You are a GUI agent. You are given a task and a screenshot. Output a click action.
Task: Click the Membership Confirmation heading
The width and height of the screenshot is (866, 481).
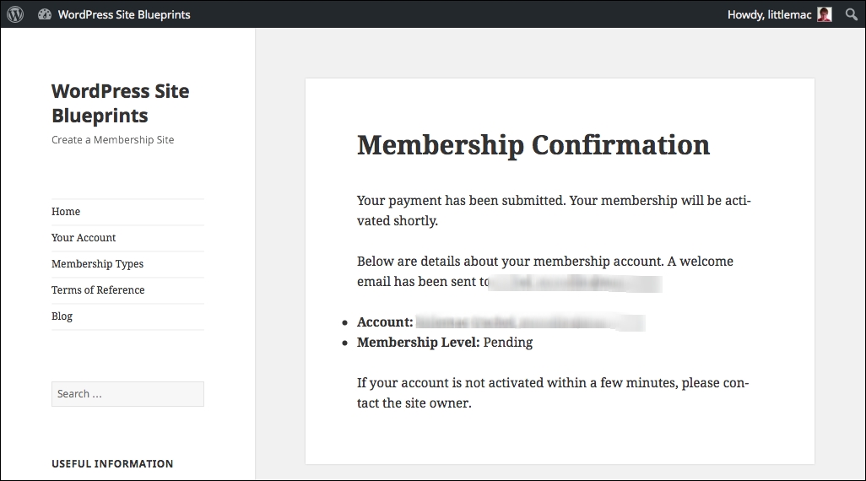(x=533, y=145)
